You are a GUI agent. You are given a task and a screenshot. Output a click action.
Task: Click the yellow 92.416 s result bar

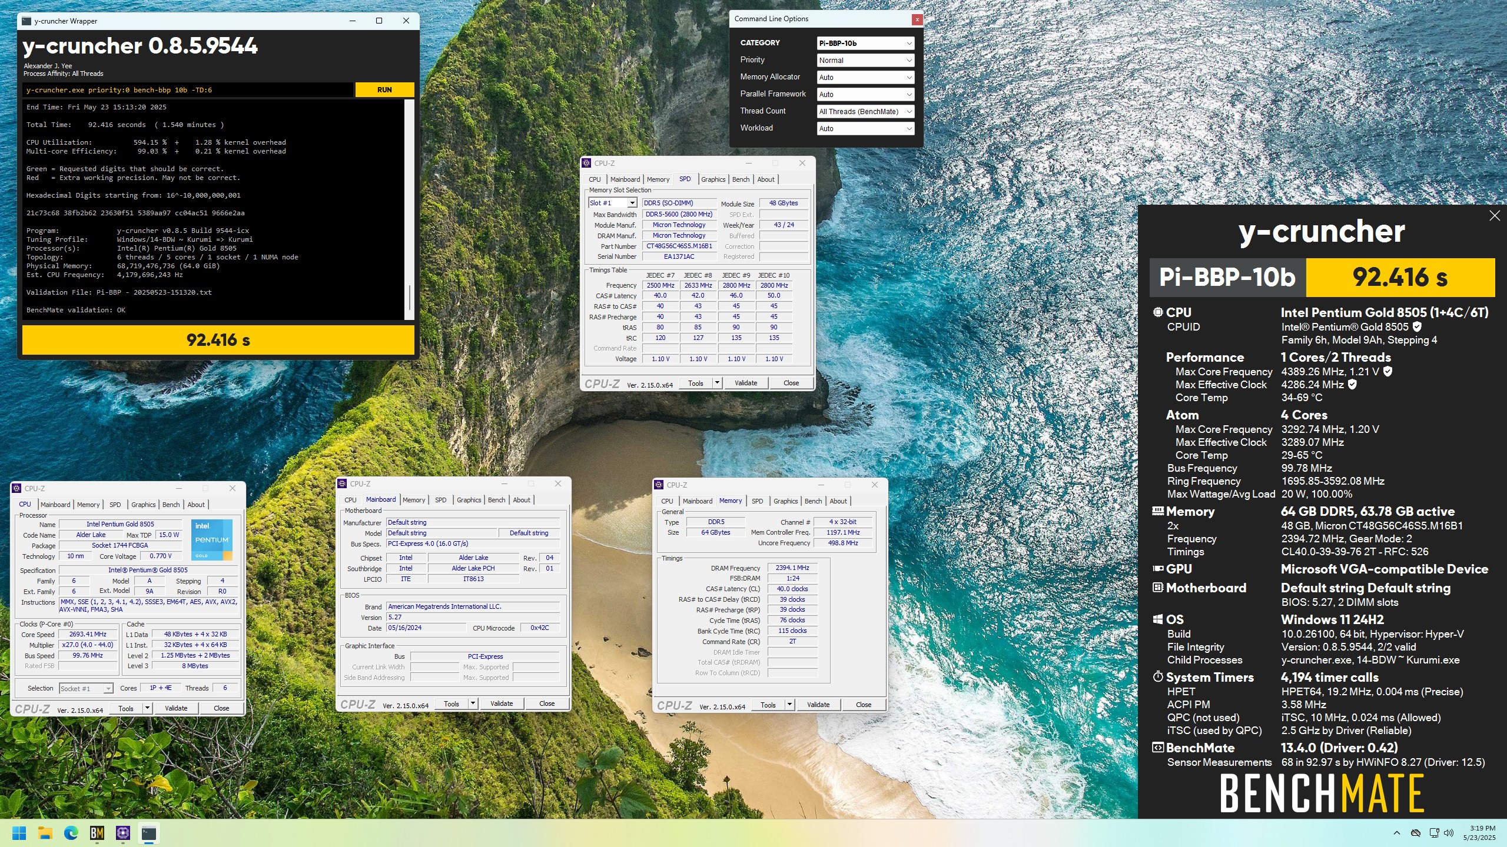pos(218,340)
